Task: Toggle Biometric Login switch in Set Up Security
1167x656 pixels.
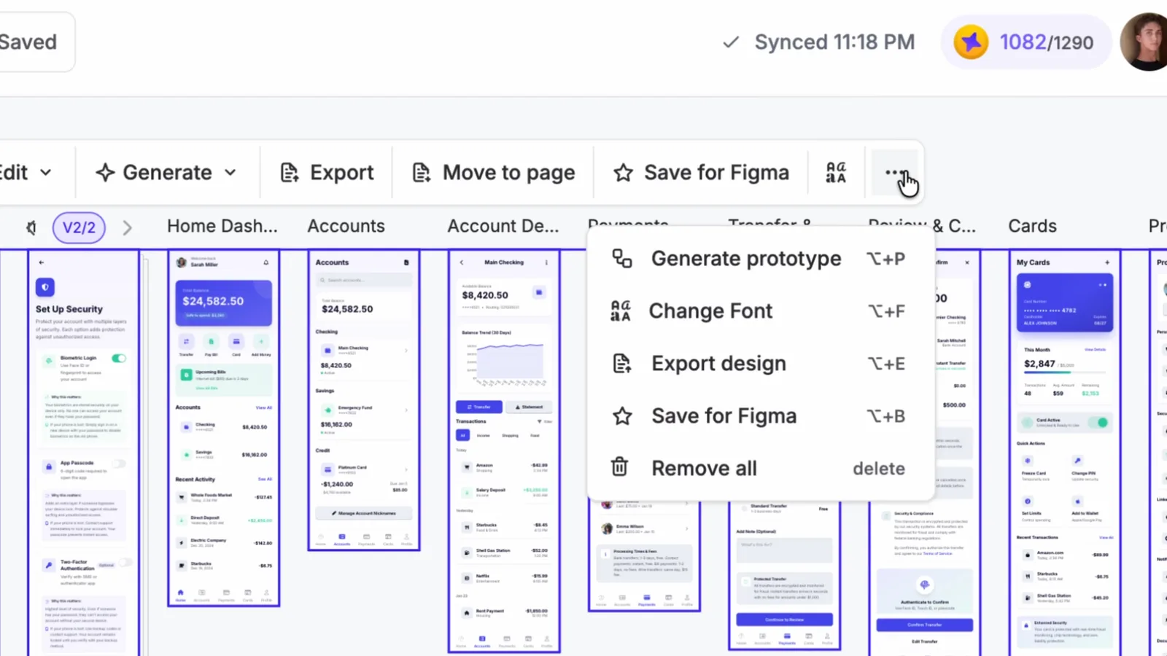Action: coord(118,358)
